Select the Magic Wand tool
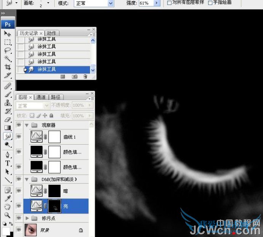This screenshot has width=263, height=237. (x=7, y=59)
